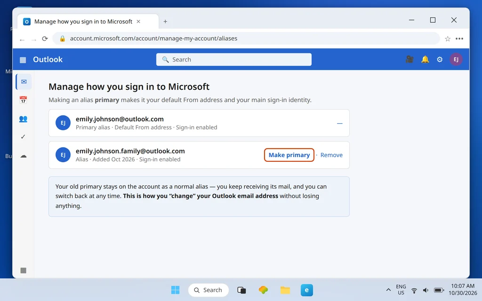This screenshot has width=482, height=301.
Task: Make emily.johnson.family alias primary
Action: 289,155
